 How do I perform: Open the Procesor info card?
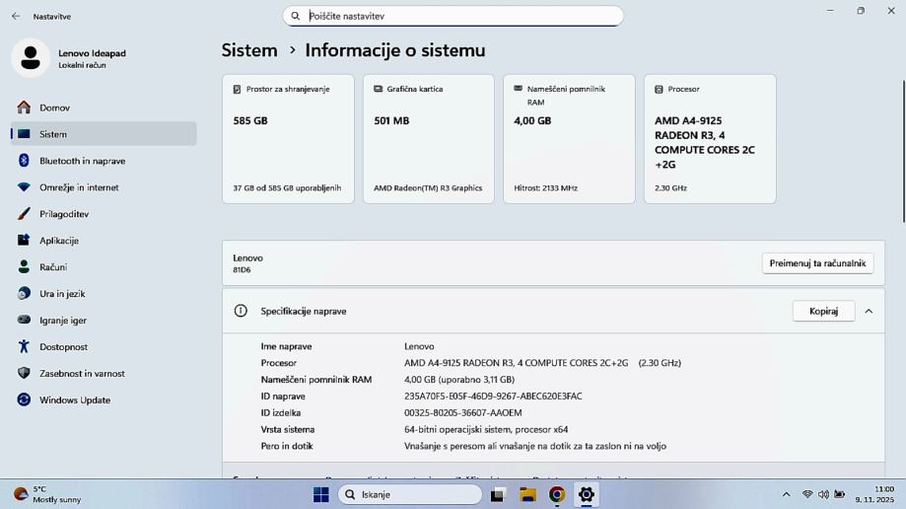pyautogui.click(x=710, y=139)
